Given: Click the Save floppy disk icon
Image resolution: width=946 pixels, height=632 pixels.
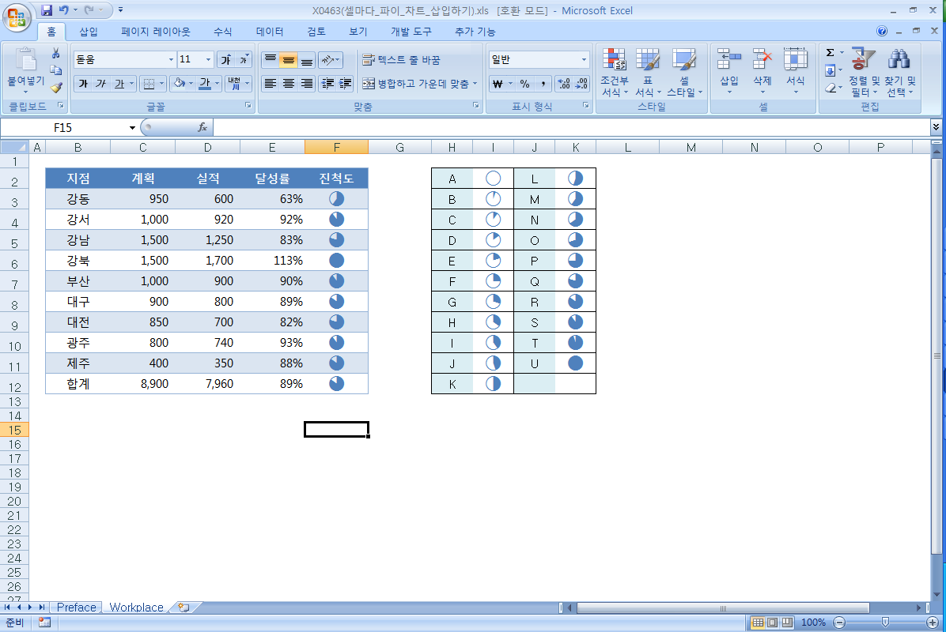Looking at the screenshot, I should (x=47, y=10).
